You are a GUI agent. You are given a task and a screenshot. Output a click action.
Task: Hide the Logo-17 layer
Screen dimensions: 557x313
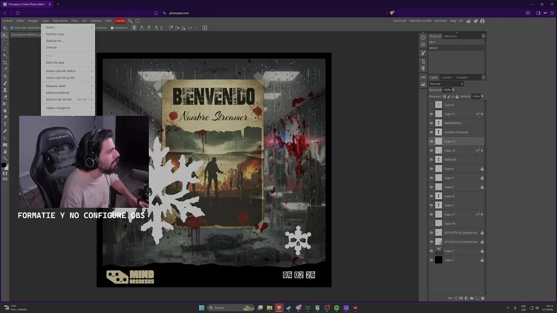431,114
